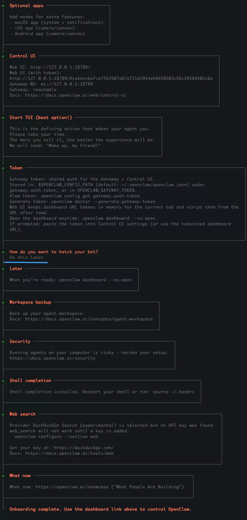
Task: Click the 'We will send: "Wake up, my friend!"' line
Action: 55,145
